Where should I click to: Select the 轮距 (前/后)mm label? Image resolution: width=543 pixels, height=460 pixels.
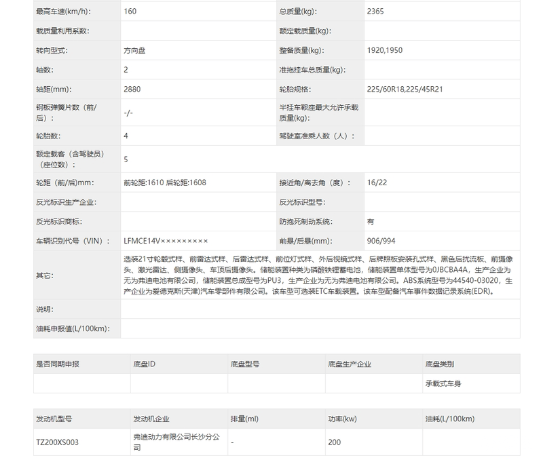pyautogui.click(x=64, y=183)
